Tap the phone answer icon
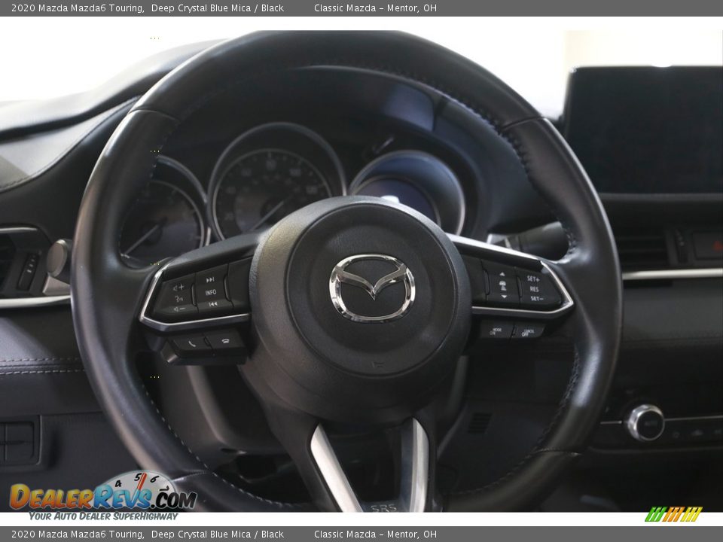 pyautogui.click(x=192, y=343)
